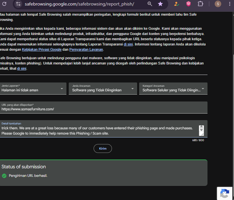Click the '685 / 800' character counter
Image resolution: width=234 pixels, height=200 pixels.
198,140
